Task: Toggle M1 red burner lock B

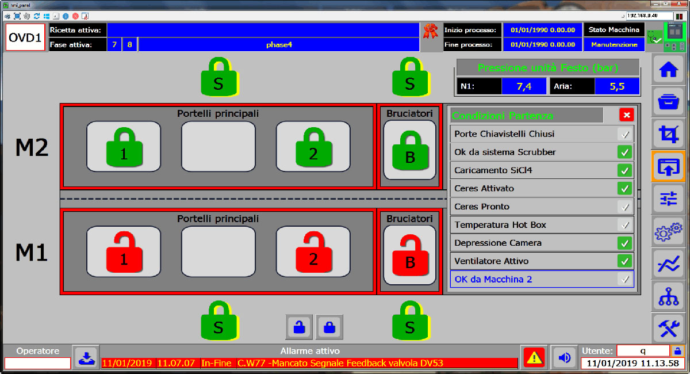Action: (409, 255)
